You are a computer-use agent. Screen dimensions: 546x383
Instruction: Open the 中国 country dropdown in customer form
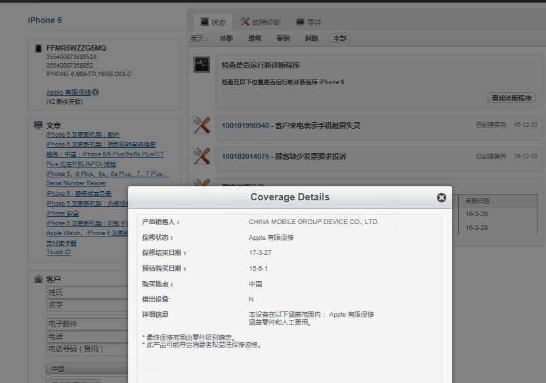click(x=87, y=369)
